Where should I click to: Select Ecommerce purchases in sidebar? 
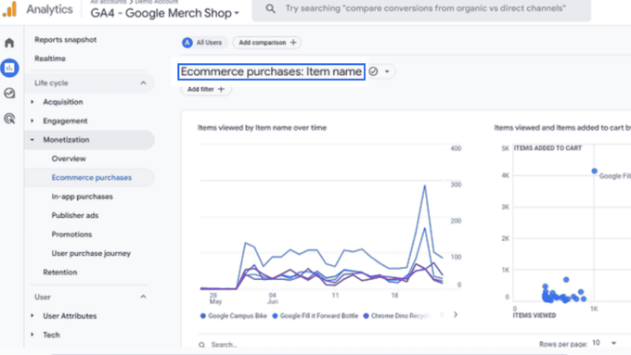click(91, 177)
